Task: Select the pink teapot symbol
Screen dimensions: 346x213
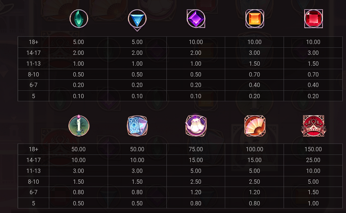Action: point(196,126)
